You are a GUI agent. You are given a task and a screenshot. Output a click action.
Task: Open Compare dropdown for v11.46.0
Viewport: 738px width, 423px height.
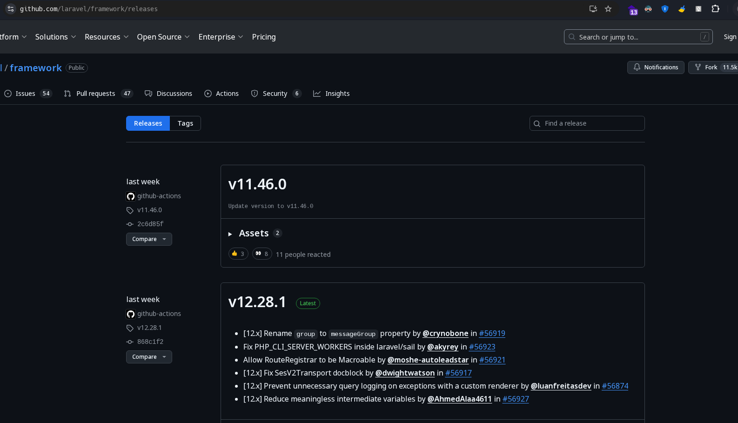149,239
